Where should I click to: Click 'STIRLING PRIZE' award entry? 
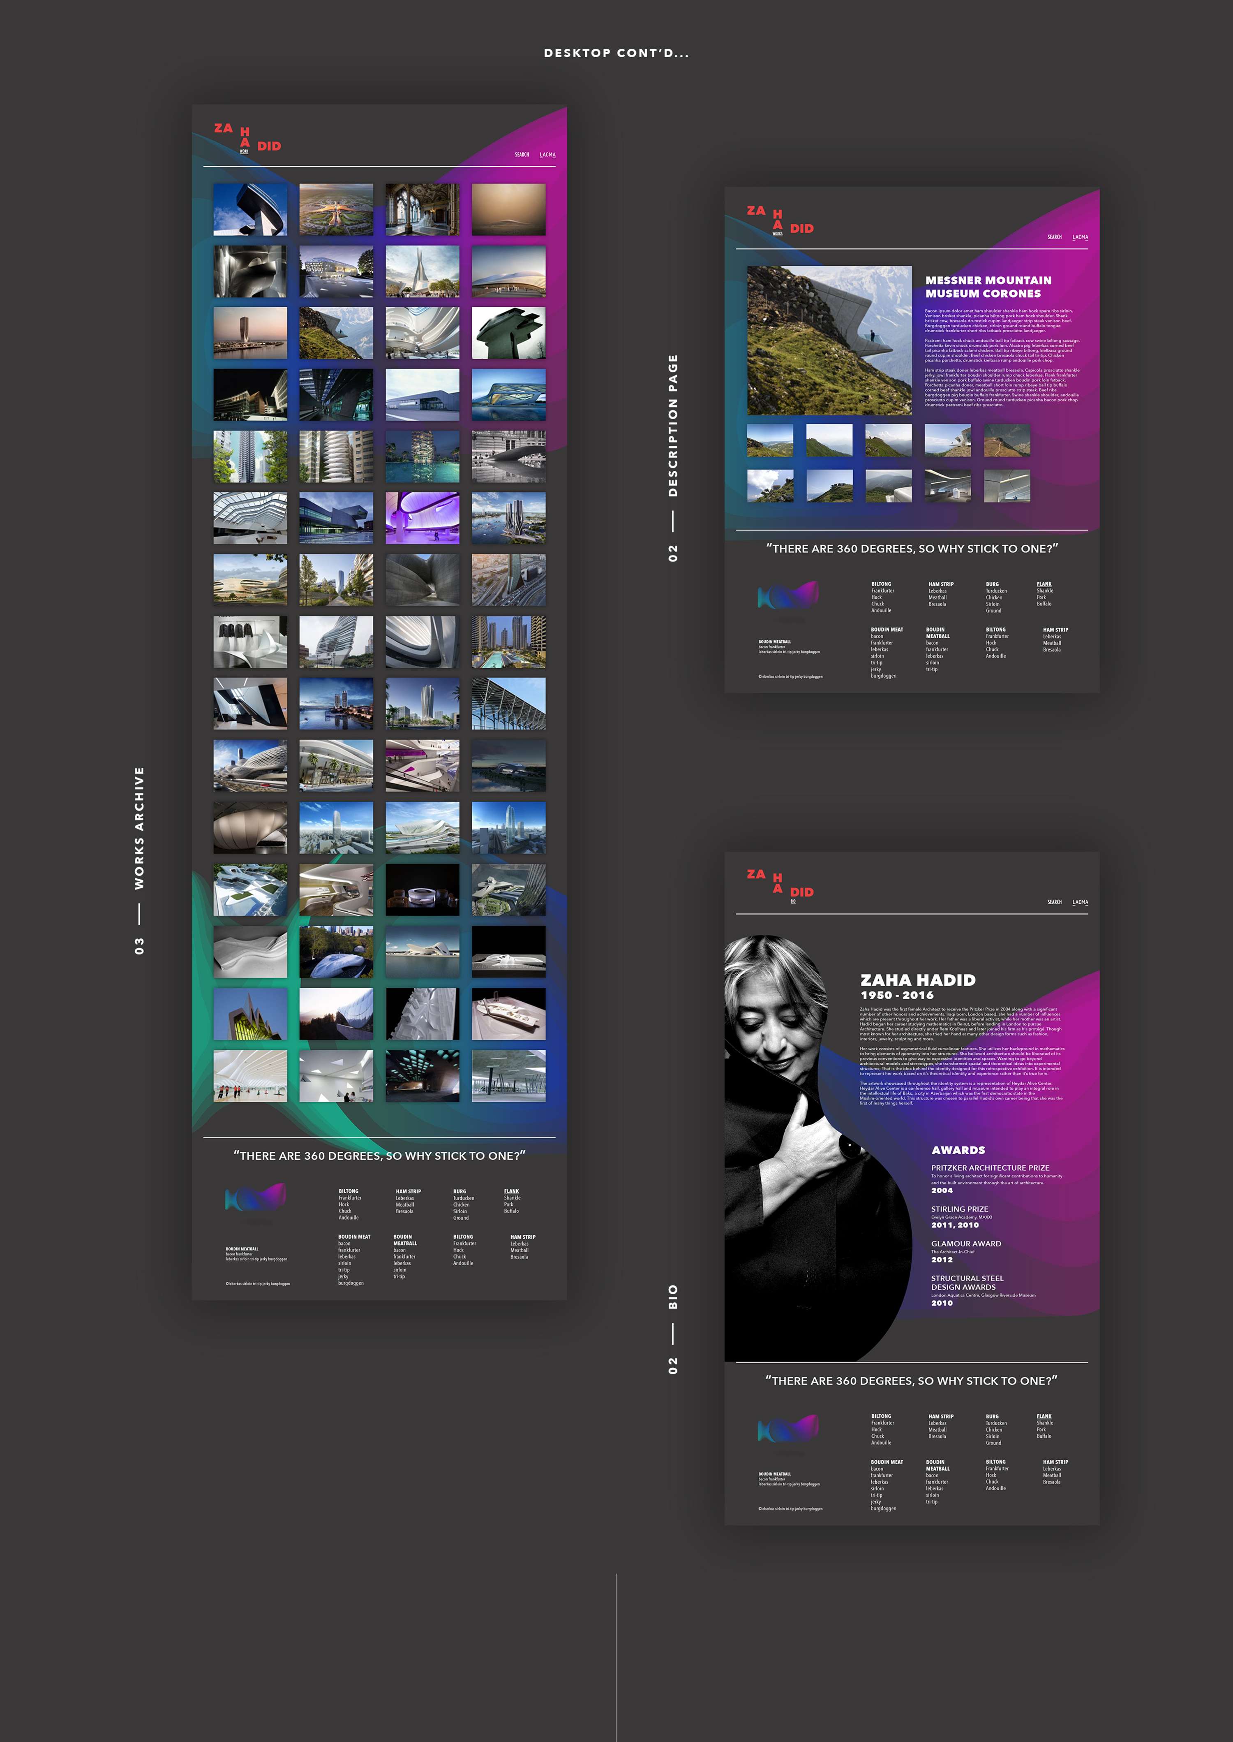tap(960, 1209)
